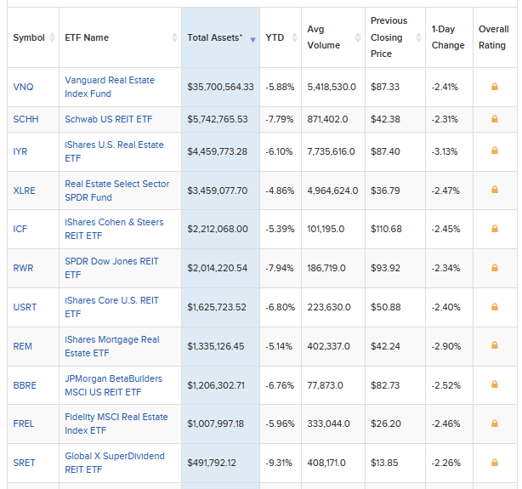Open Vanguard Real Estate Index Fund link
Image resolution: width=522 pixels, height=489 pixels.
coord(110,87)
